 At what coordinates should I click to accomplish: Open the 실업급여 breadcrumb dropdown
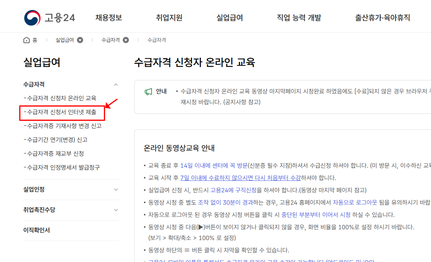(x=79, y=40)
